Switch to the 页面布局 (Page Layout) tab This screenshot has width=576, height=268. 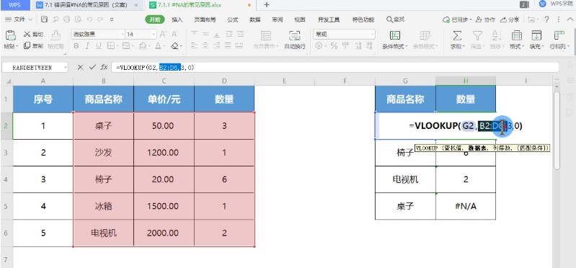click(x=205, y=20)
